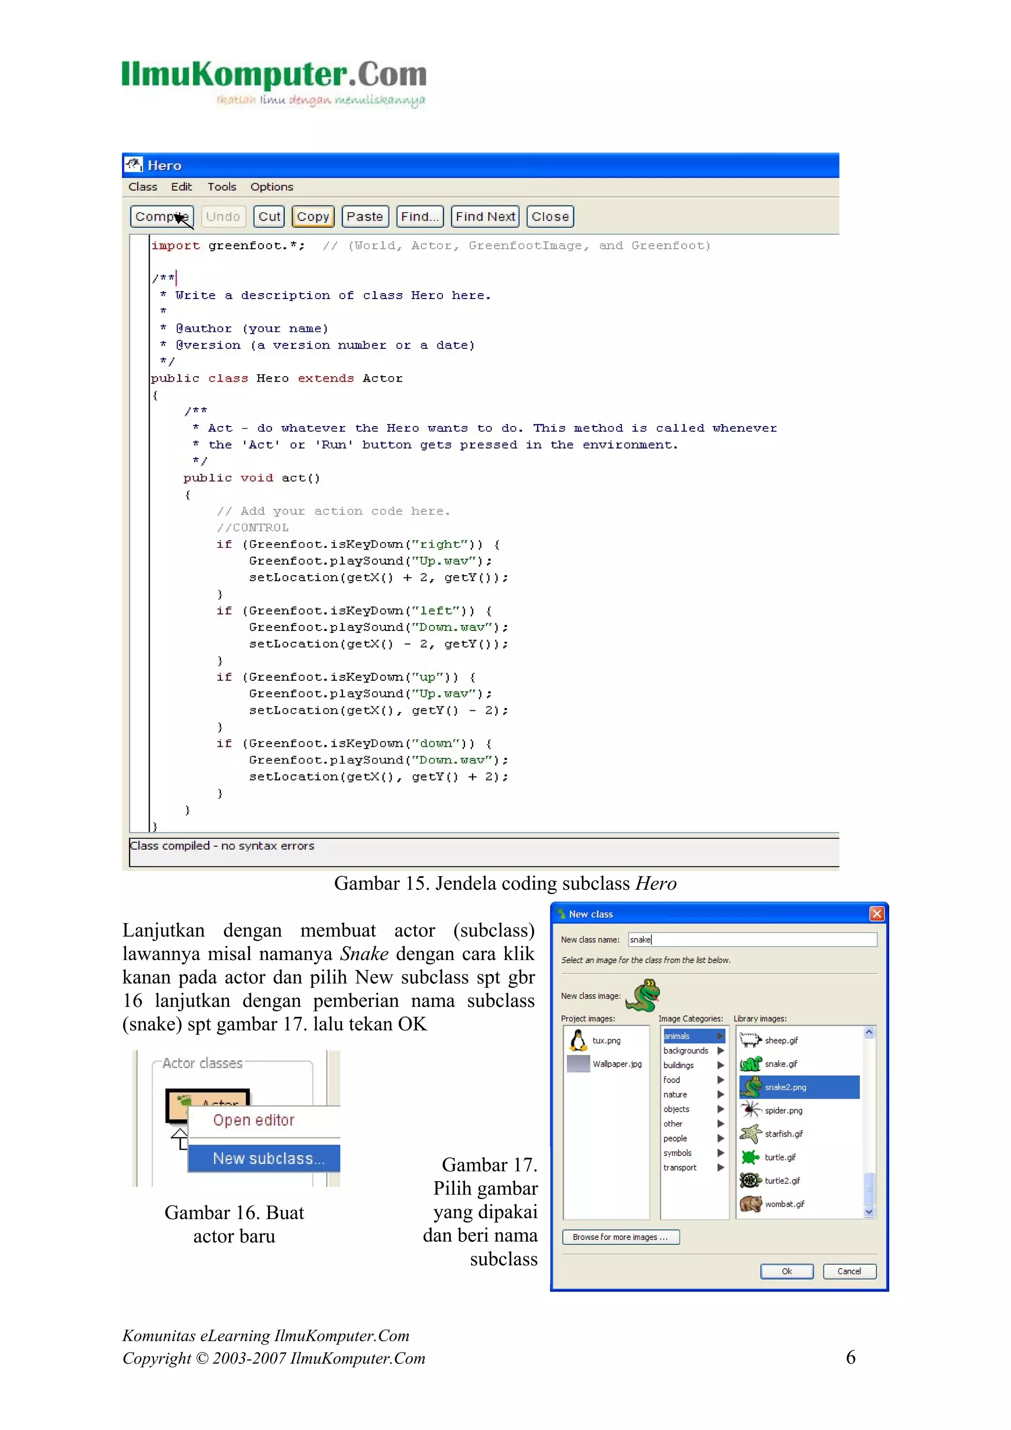Select turtle2.gif library image
The height and width of the screenshot is (1430, 1011).
tap(799, 1180)
